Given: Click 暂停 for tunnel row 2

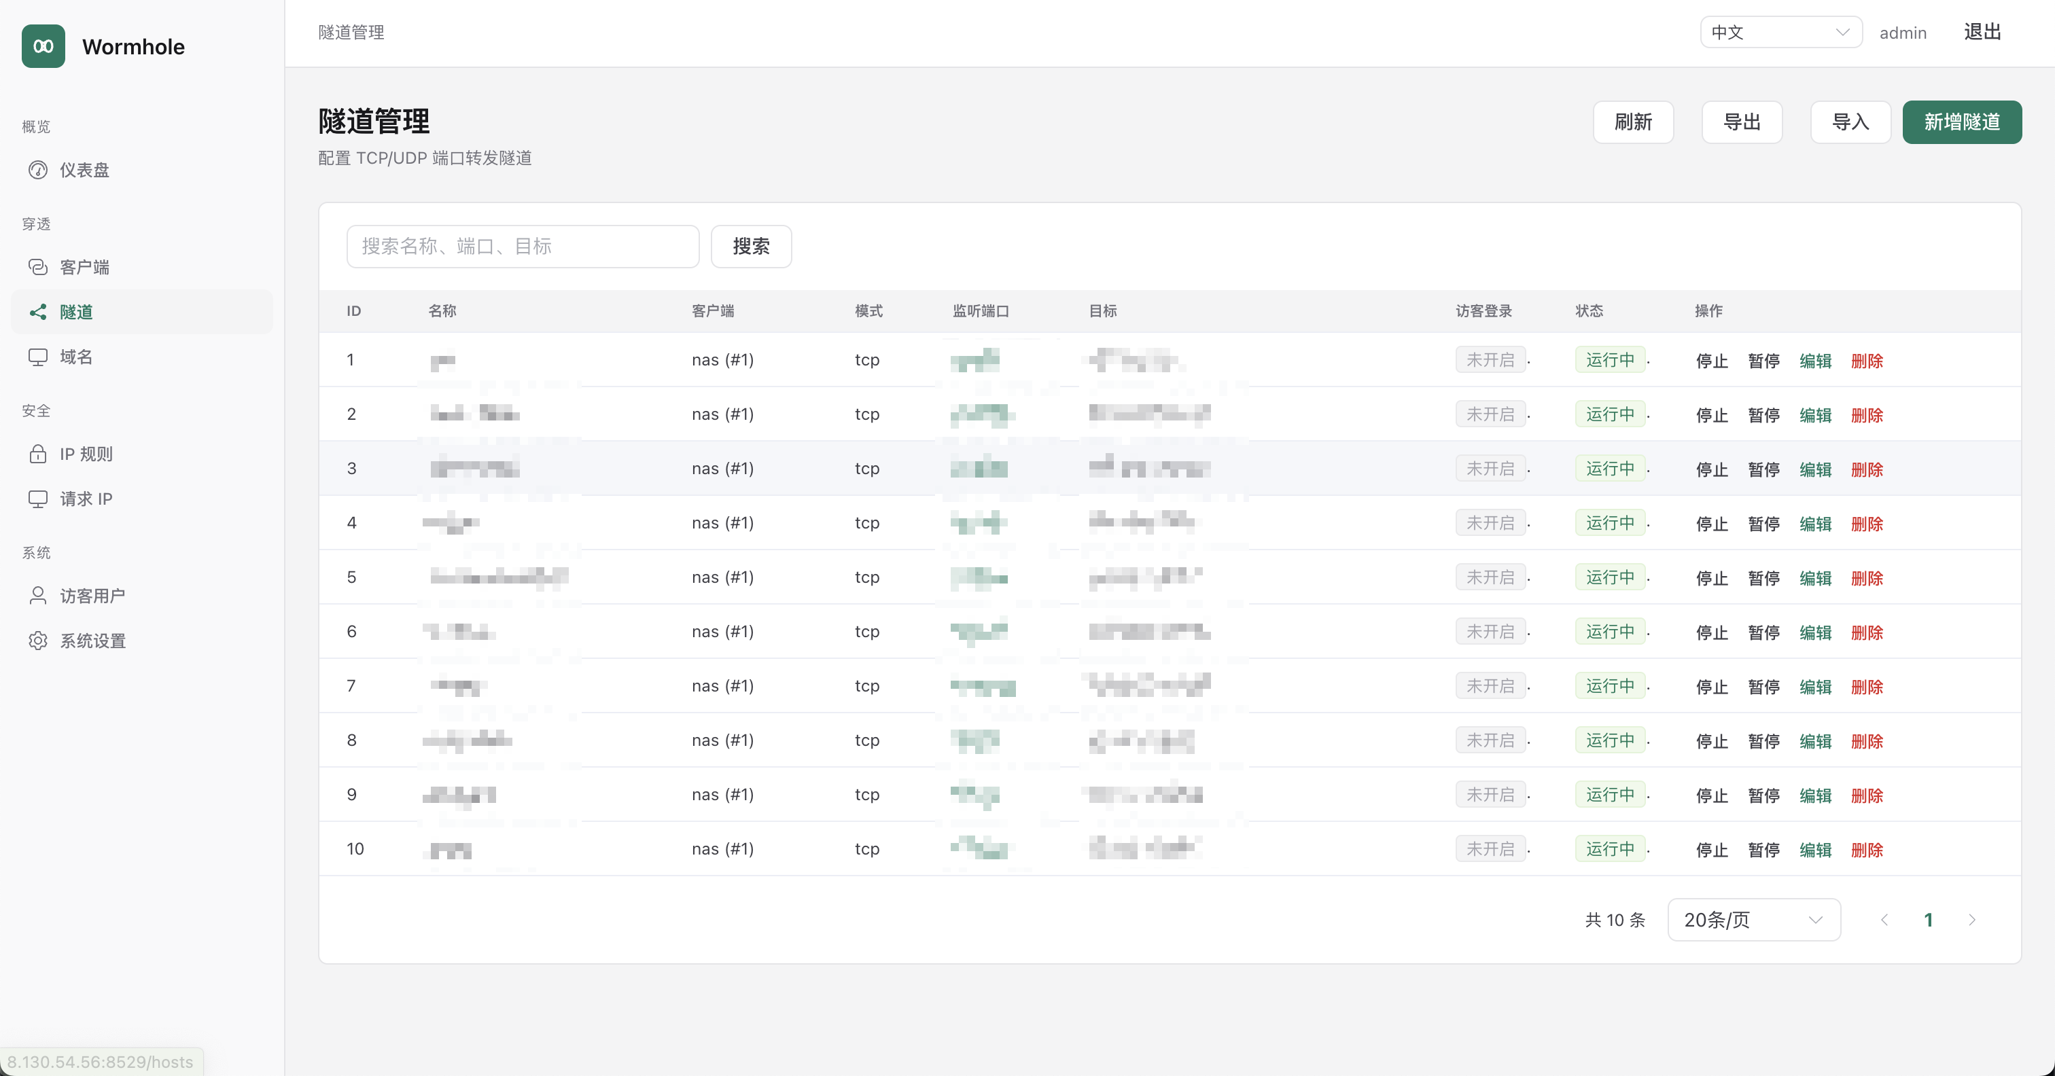Looking at the screenshot, I should point(1763,415).
